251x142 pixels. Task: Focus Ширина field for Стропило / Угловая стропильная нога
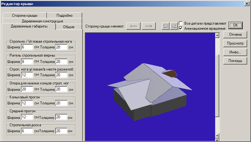pos(27,47)
